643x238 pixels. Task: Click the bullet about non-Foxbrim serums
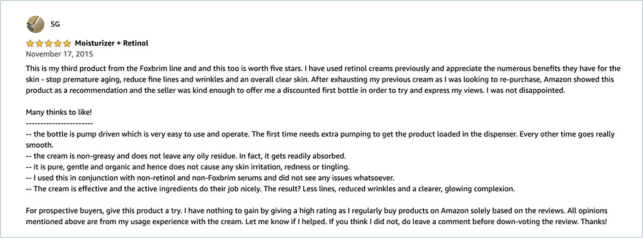pyautogui.click(x=210, y=178)
